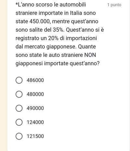Click the "35%" value in the question
This screenshot has height=151, width=130.
click(58, 30)
